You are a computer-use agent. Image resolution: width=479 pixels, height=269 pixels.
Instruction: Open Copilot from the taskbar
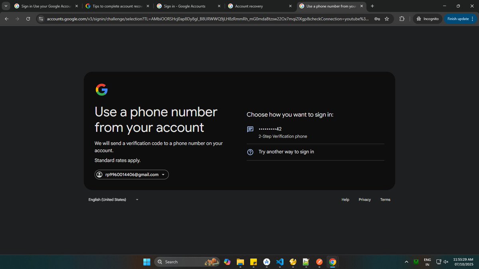228,262
